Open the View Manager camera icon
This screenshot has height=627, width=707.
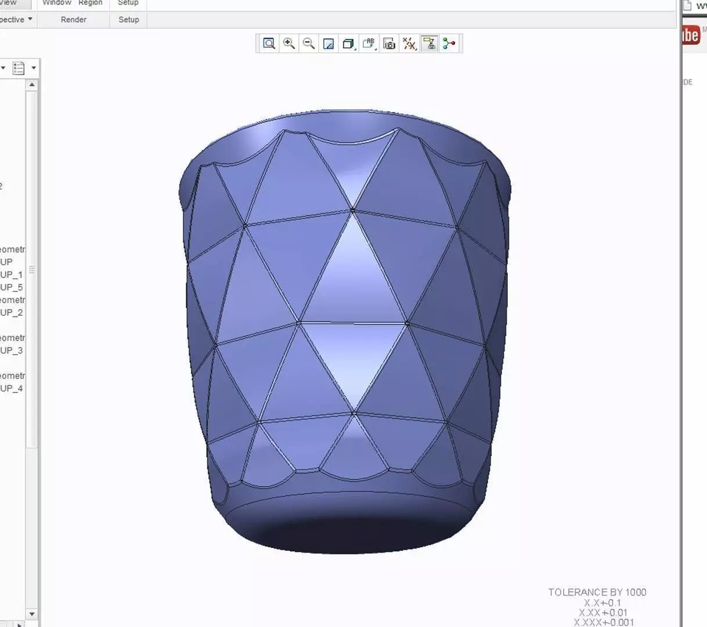click(389, 44)
